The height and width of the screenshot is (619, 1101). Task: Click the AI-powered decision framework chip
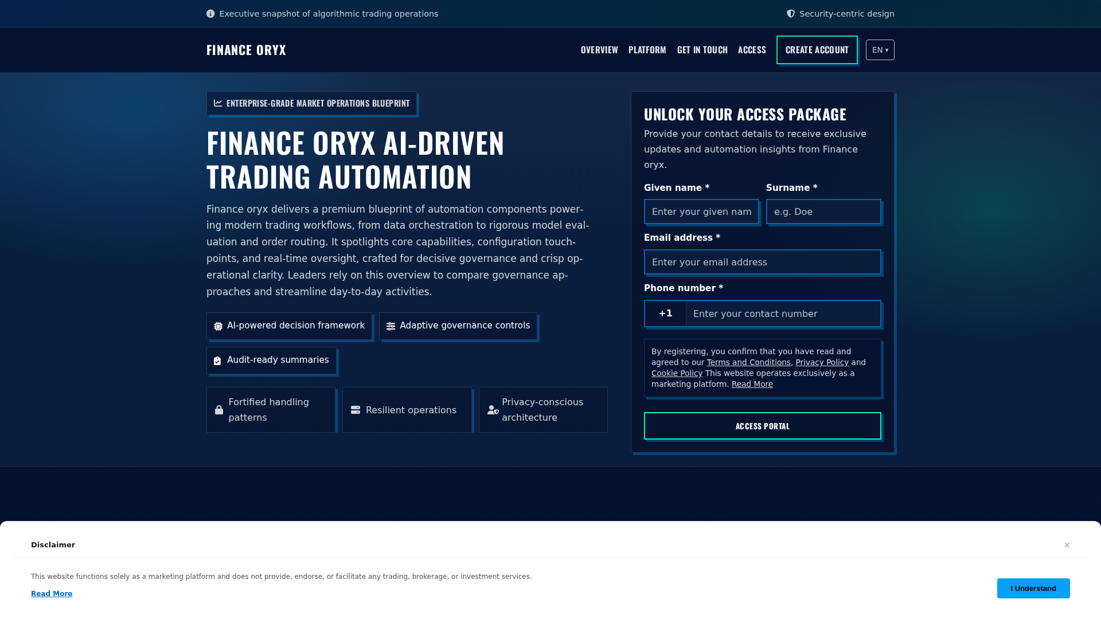tap(289, 326)
